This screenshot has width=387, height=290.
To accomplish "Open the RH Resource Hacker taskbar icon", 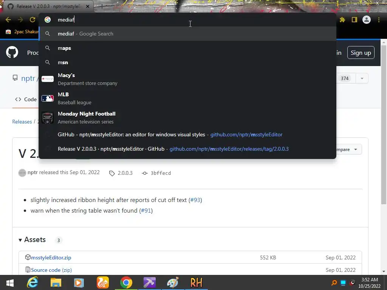I will pos(196,282).
